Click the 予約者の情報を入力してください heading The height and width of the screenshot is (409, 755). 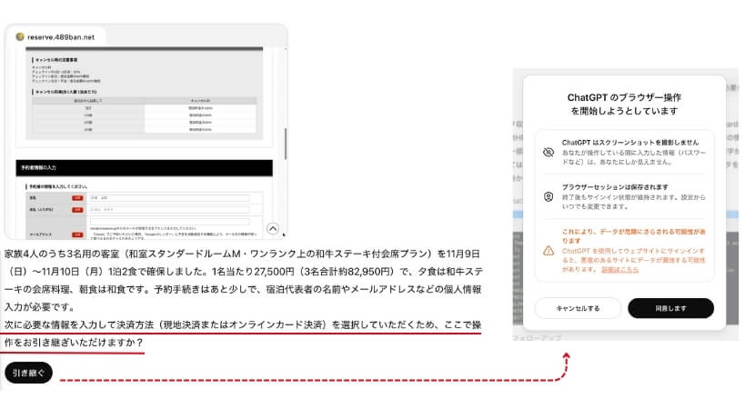point(57,186)
